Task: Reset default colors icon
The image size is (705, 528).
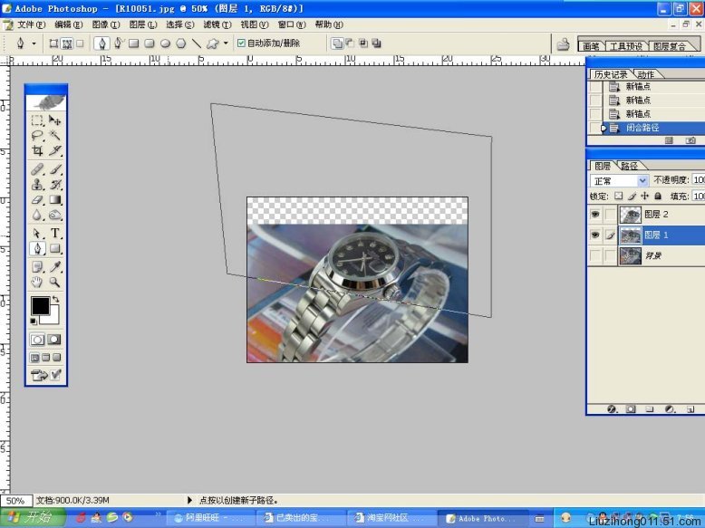Action: click(x=34, y=321)
